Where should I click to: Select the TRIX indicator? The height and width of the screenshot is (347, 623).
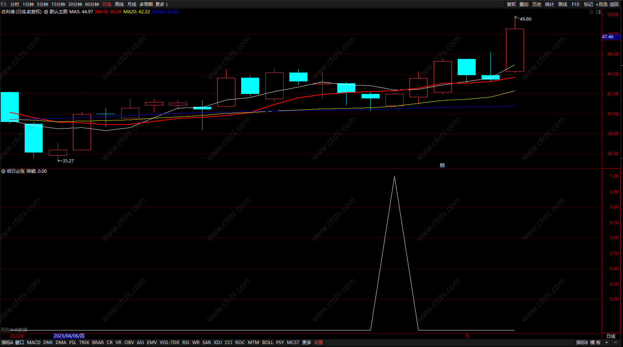[x=84, y=343]
